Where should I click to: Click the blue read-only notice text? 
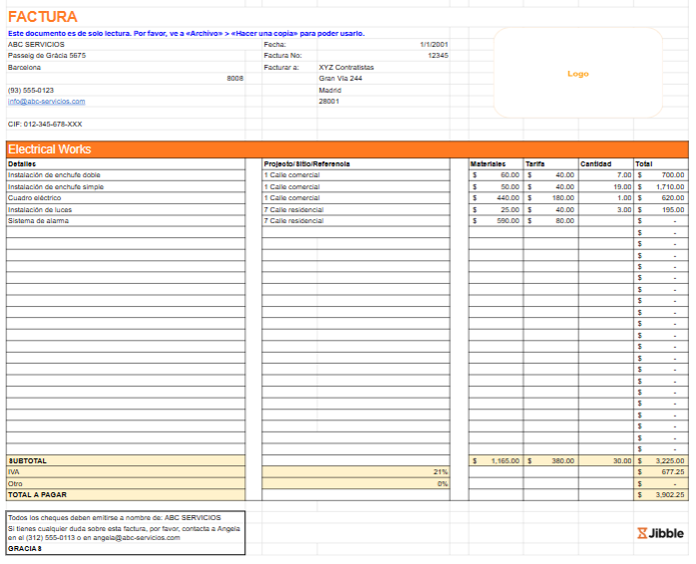click(186, 33)
